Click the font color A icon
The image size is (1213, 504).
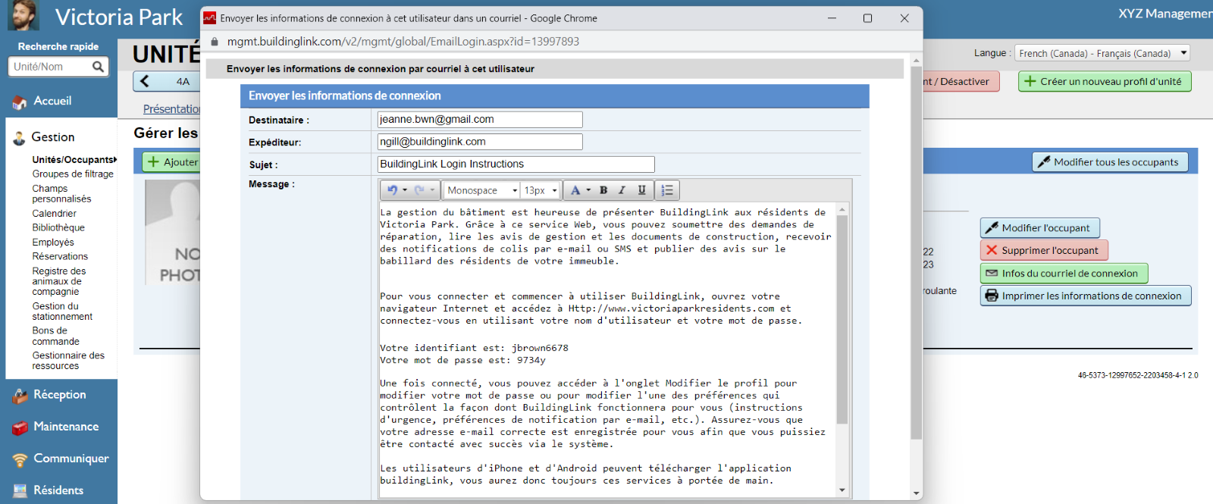(575, 190)
